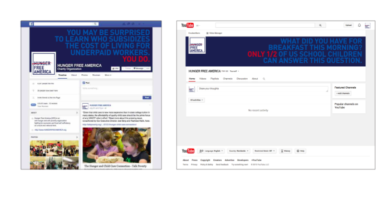Select the YouTube Discussion tab

click(242, 79)
